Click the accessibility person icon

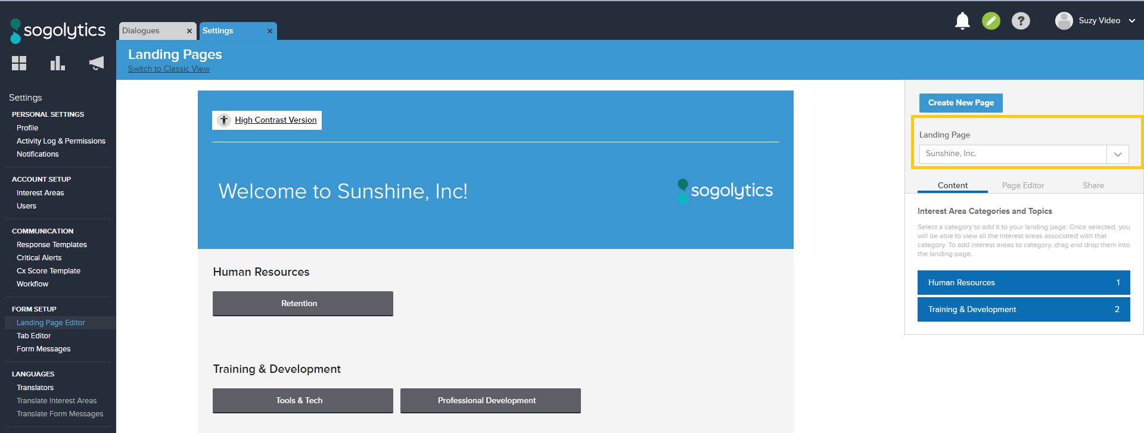224,120
